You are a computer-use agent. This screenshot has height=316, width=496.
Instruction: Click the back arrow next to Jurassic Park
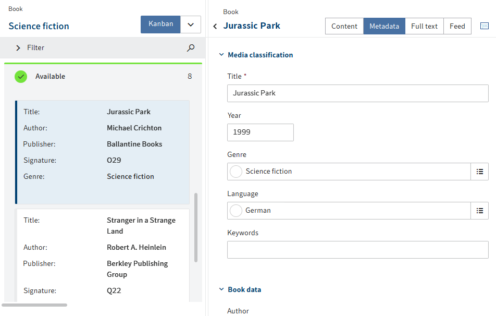point(215,26)
